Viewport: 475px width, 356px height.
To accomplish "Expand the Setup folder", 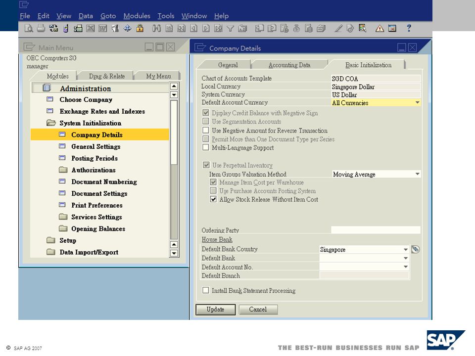I will tap(51, 240).
